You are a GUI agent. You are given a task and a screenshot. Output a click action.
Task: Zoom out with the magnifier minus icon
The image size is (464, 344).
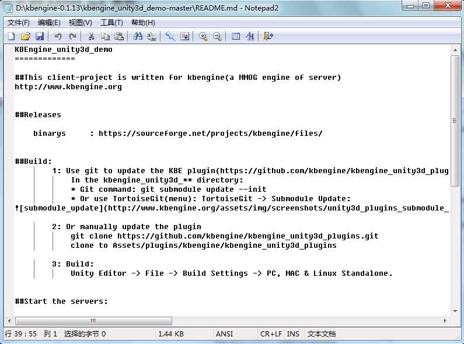coord(217,36)
